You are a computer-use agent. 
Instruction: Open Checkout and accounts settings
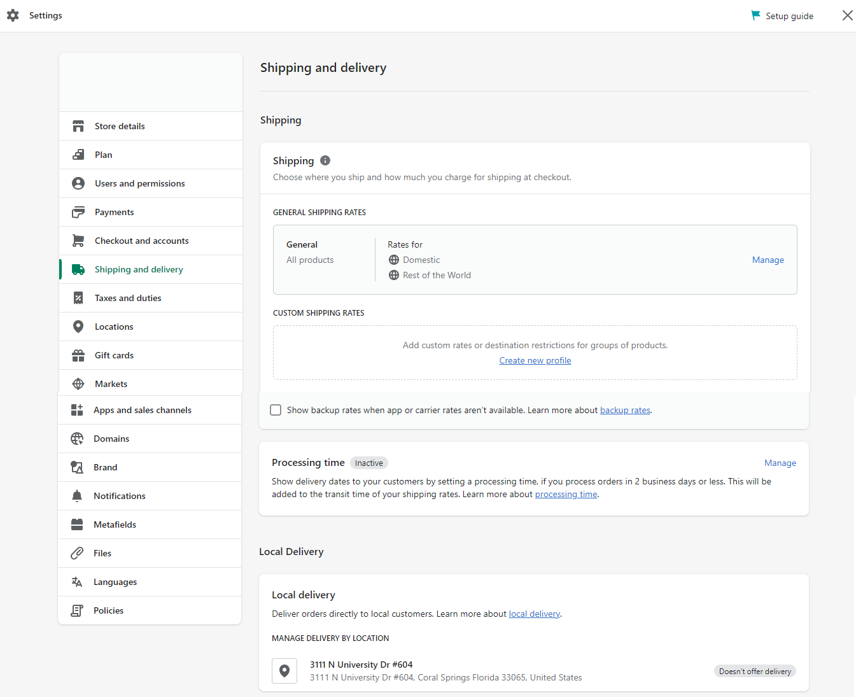tap(142, 241)
